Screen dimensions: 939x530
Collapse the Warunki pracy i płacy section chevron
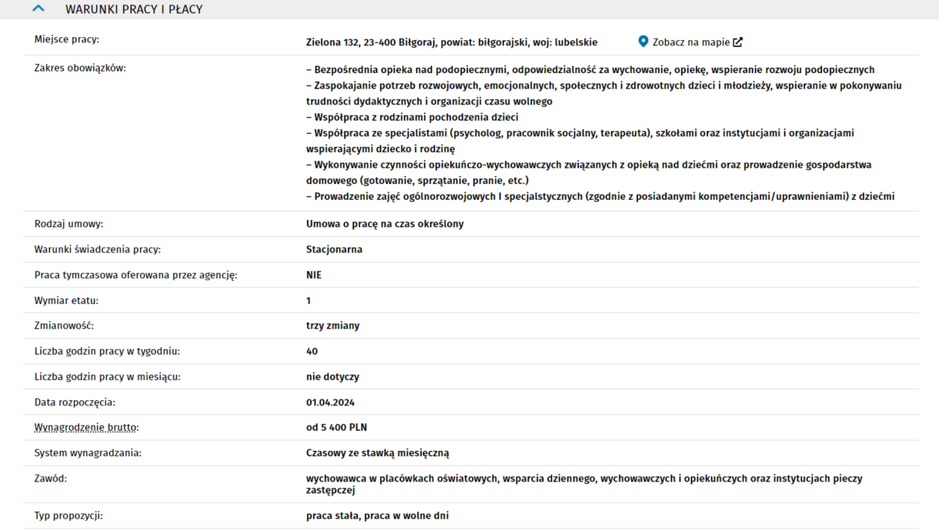(39, 9)
